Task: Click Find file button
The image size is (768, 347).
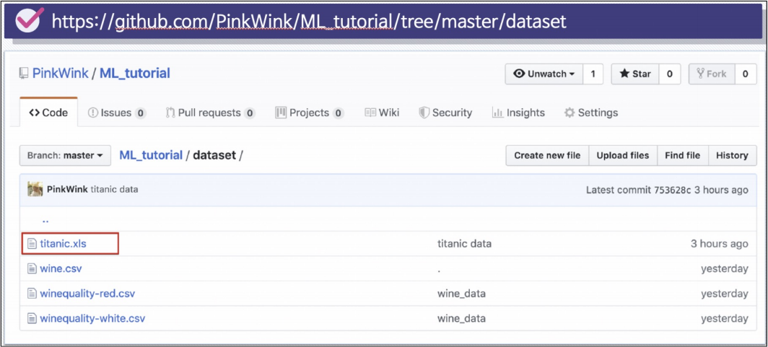Action: 682,156
